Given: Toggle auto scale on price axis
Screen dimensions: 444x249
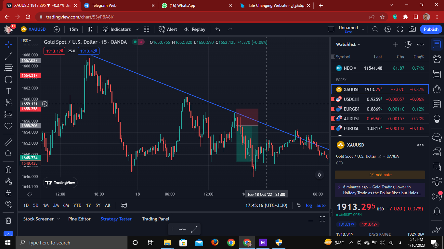Looking at the screenshot, I should [321, 205].
